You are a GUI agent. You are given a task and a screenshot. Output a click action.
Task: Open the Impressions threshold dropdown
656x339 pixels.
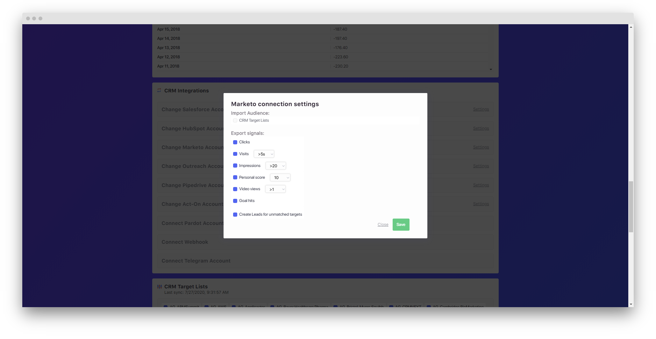(x=276, y=166)
